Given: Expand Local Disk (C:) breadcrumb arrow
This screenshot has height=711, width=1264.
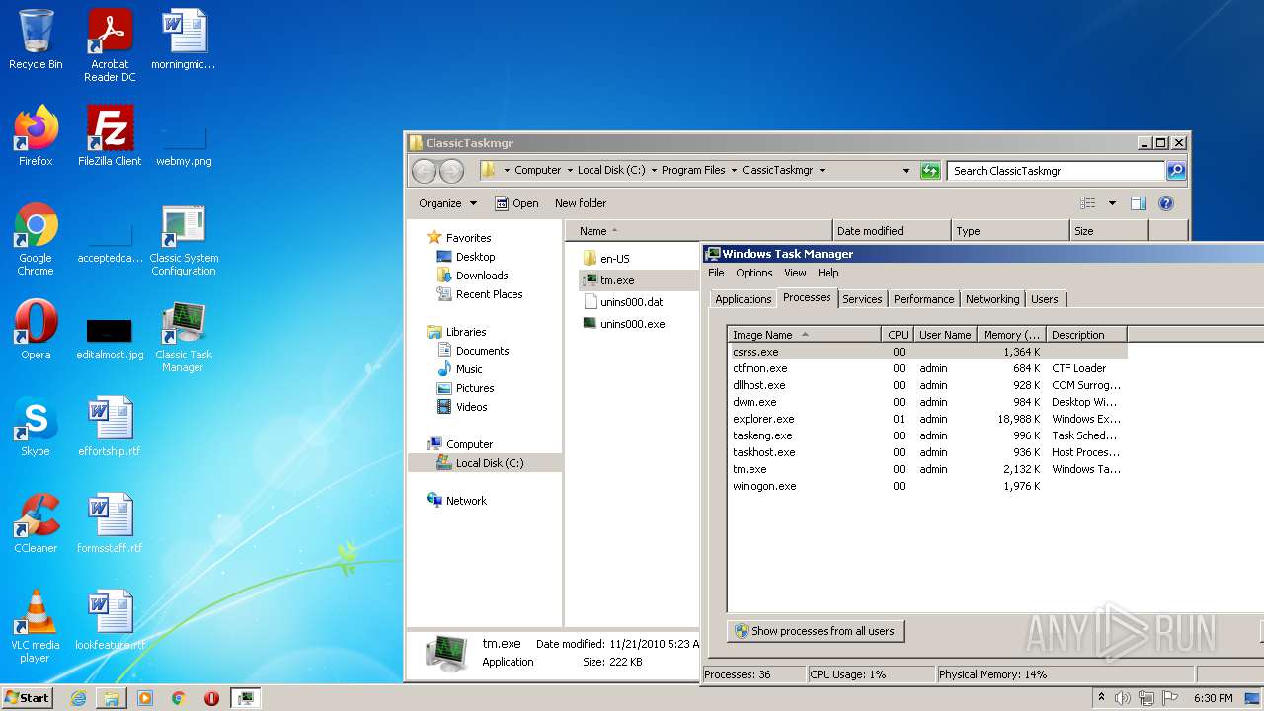Looking at the screenshot, I should click(x=654, y=171).
